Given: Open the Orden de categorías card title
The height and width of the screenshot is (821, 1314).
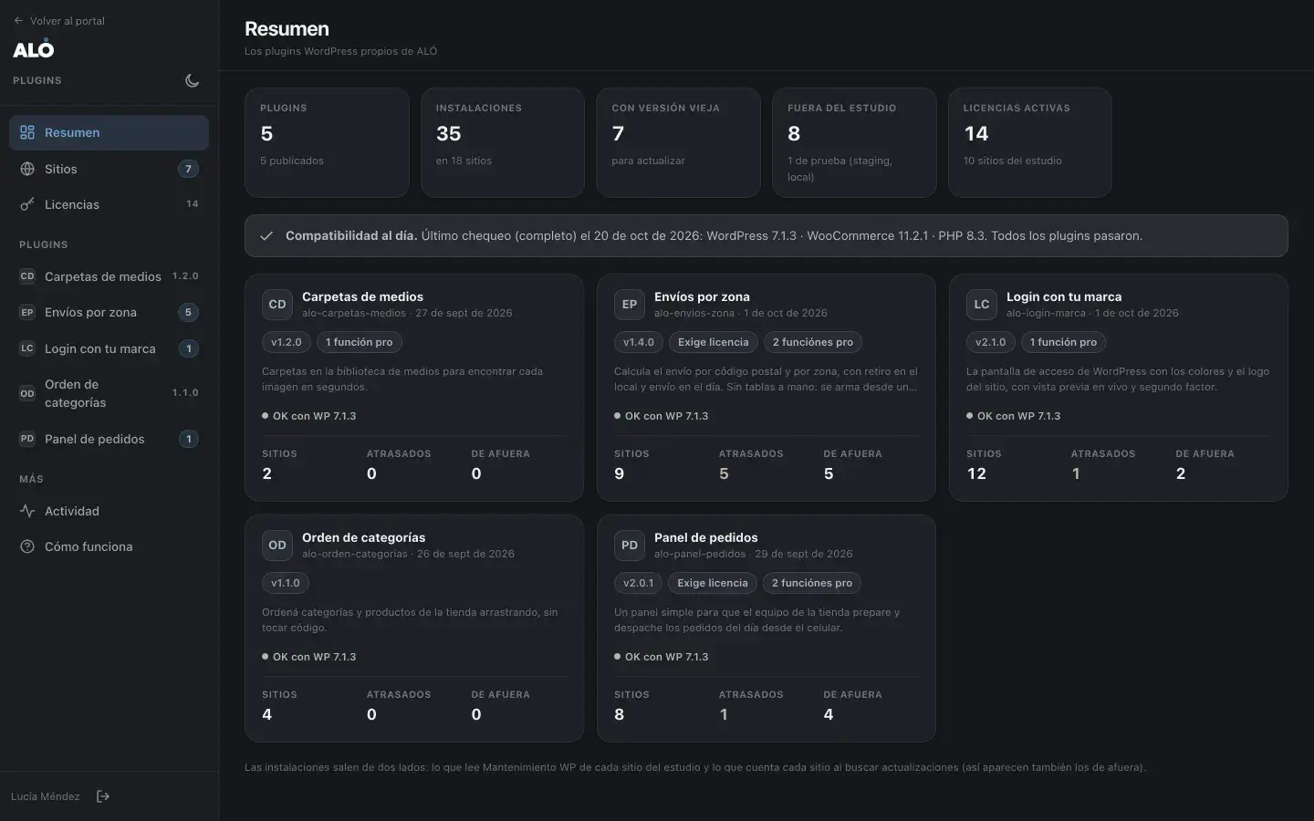Looking at the screenshot, I should [363, 537].
